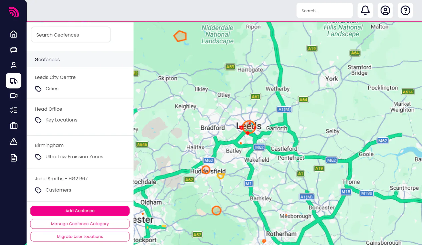
Task: Click the Search Geofences field
Action: [71, 35]
